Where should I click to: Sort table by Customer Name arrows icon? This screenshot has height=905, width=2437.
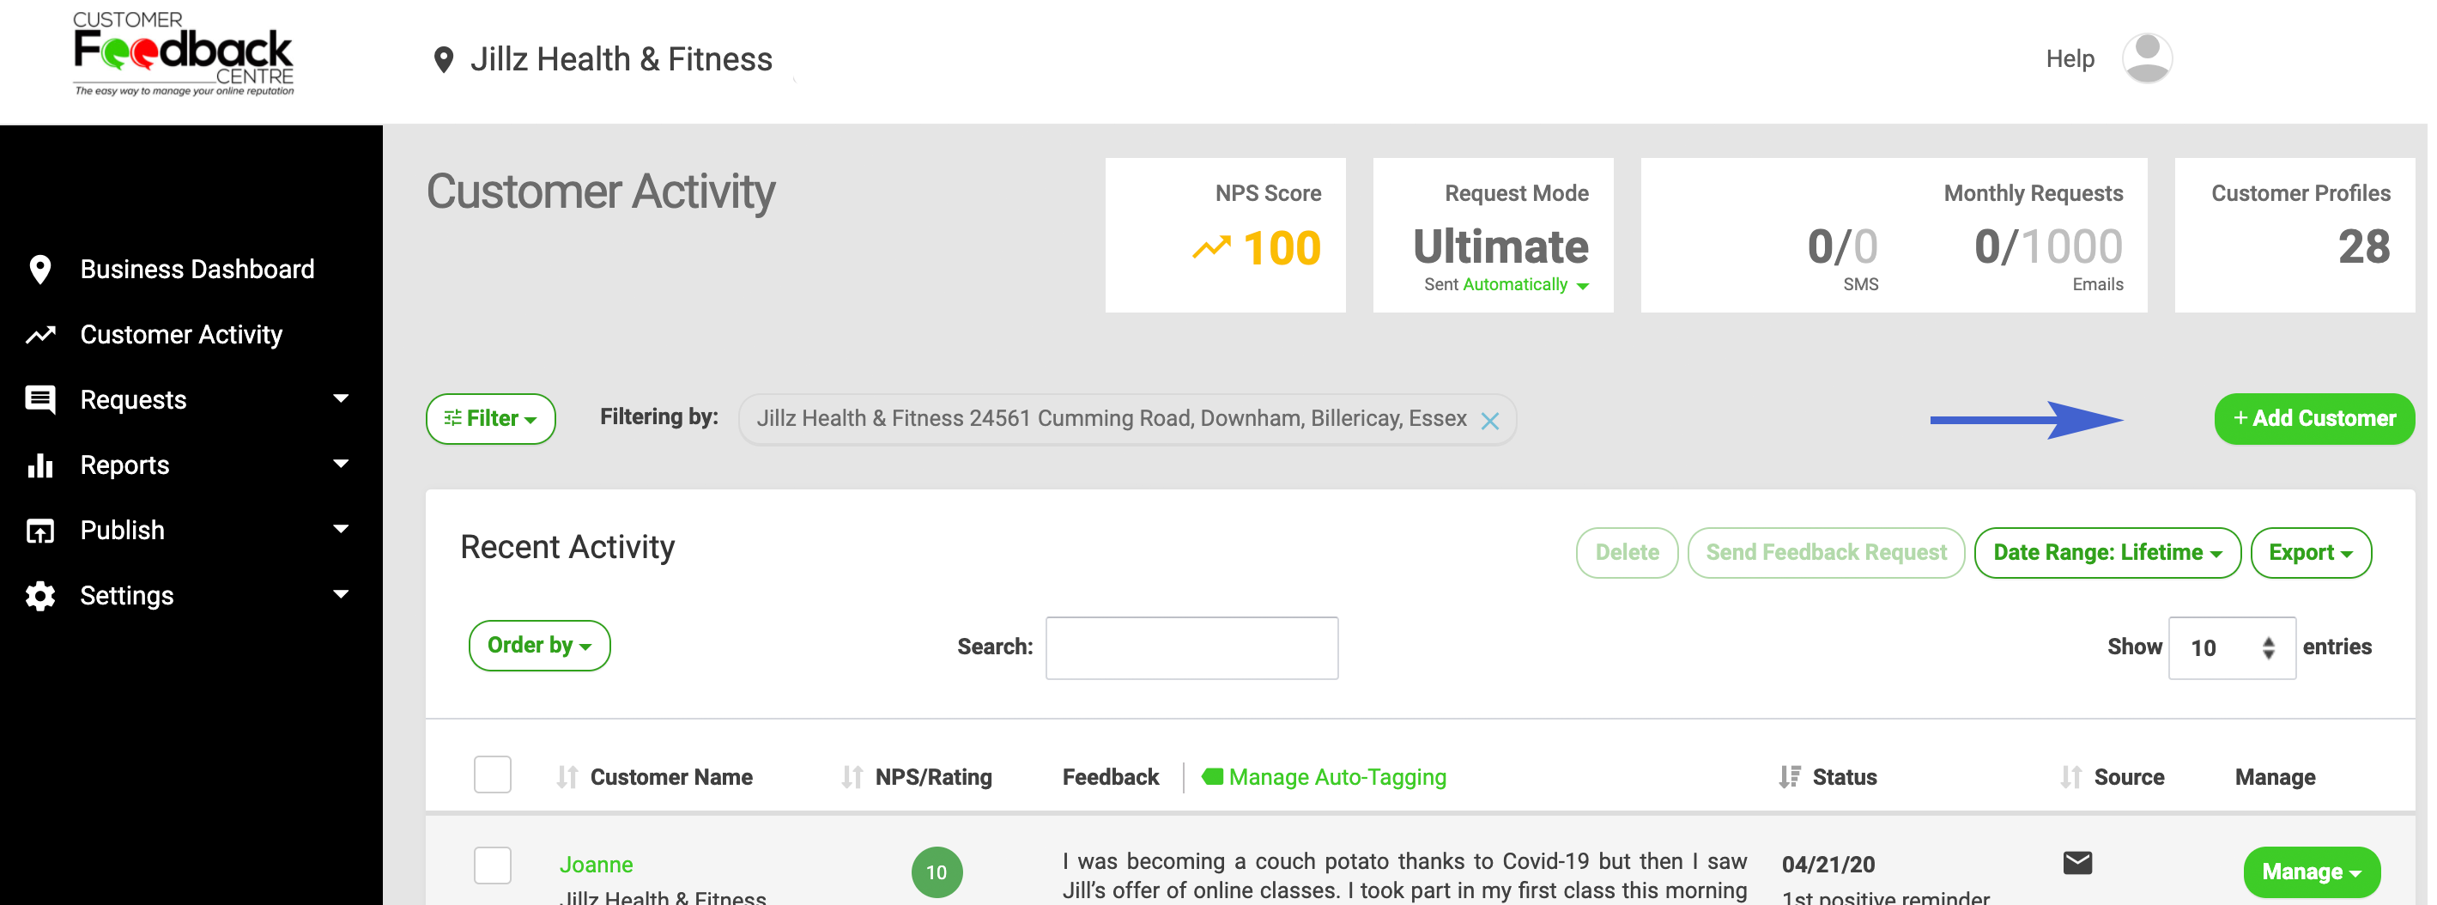coord(567,777)
